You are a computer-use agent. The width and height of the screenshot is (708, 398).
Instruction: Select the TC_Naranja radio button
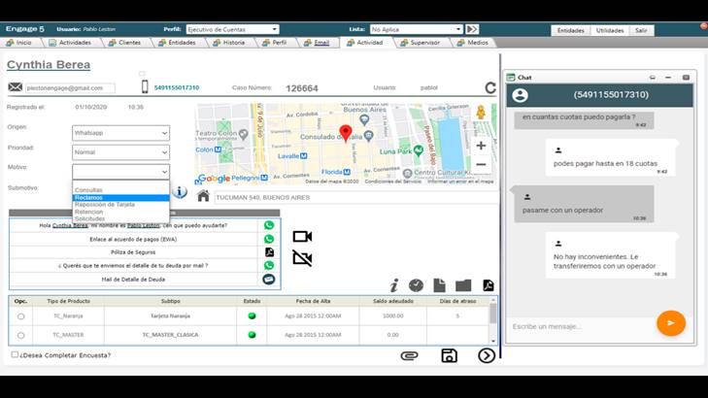point(20,315)
